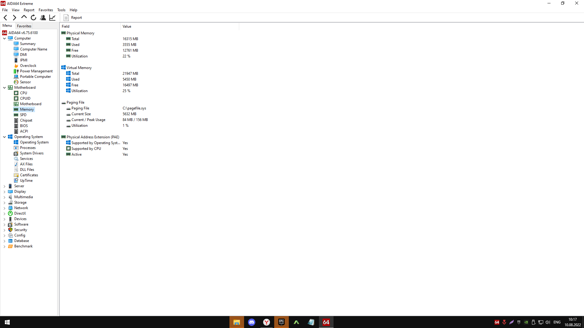Open the System Drivers page
Viewport: 584px width, 328px height.
coord(32,153)
